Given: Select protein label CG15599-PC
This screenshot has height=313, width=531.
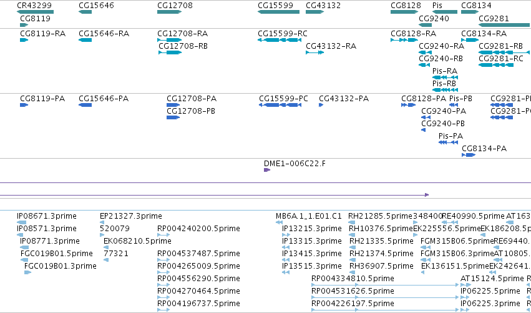Looking at the screenshot, I should [x=283, y=99].
